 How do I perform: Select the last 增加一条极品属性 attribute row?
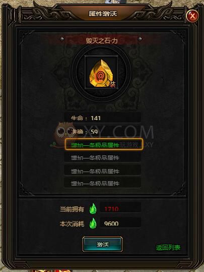point(103,183)
